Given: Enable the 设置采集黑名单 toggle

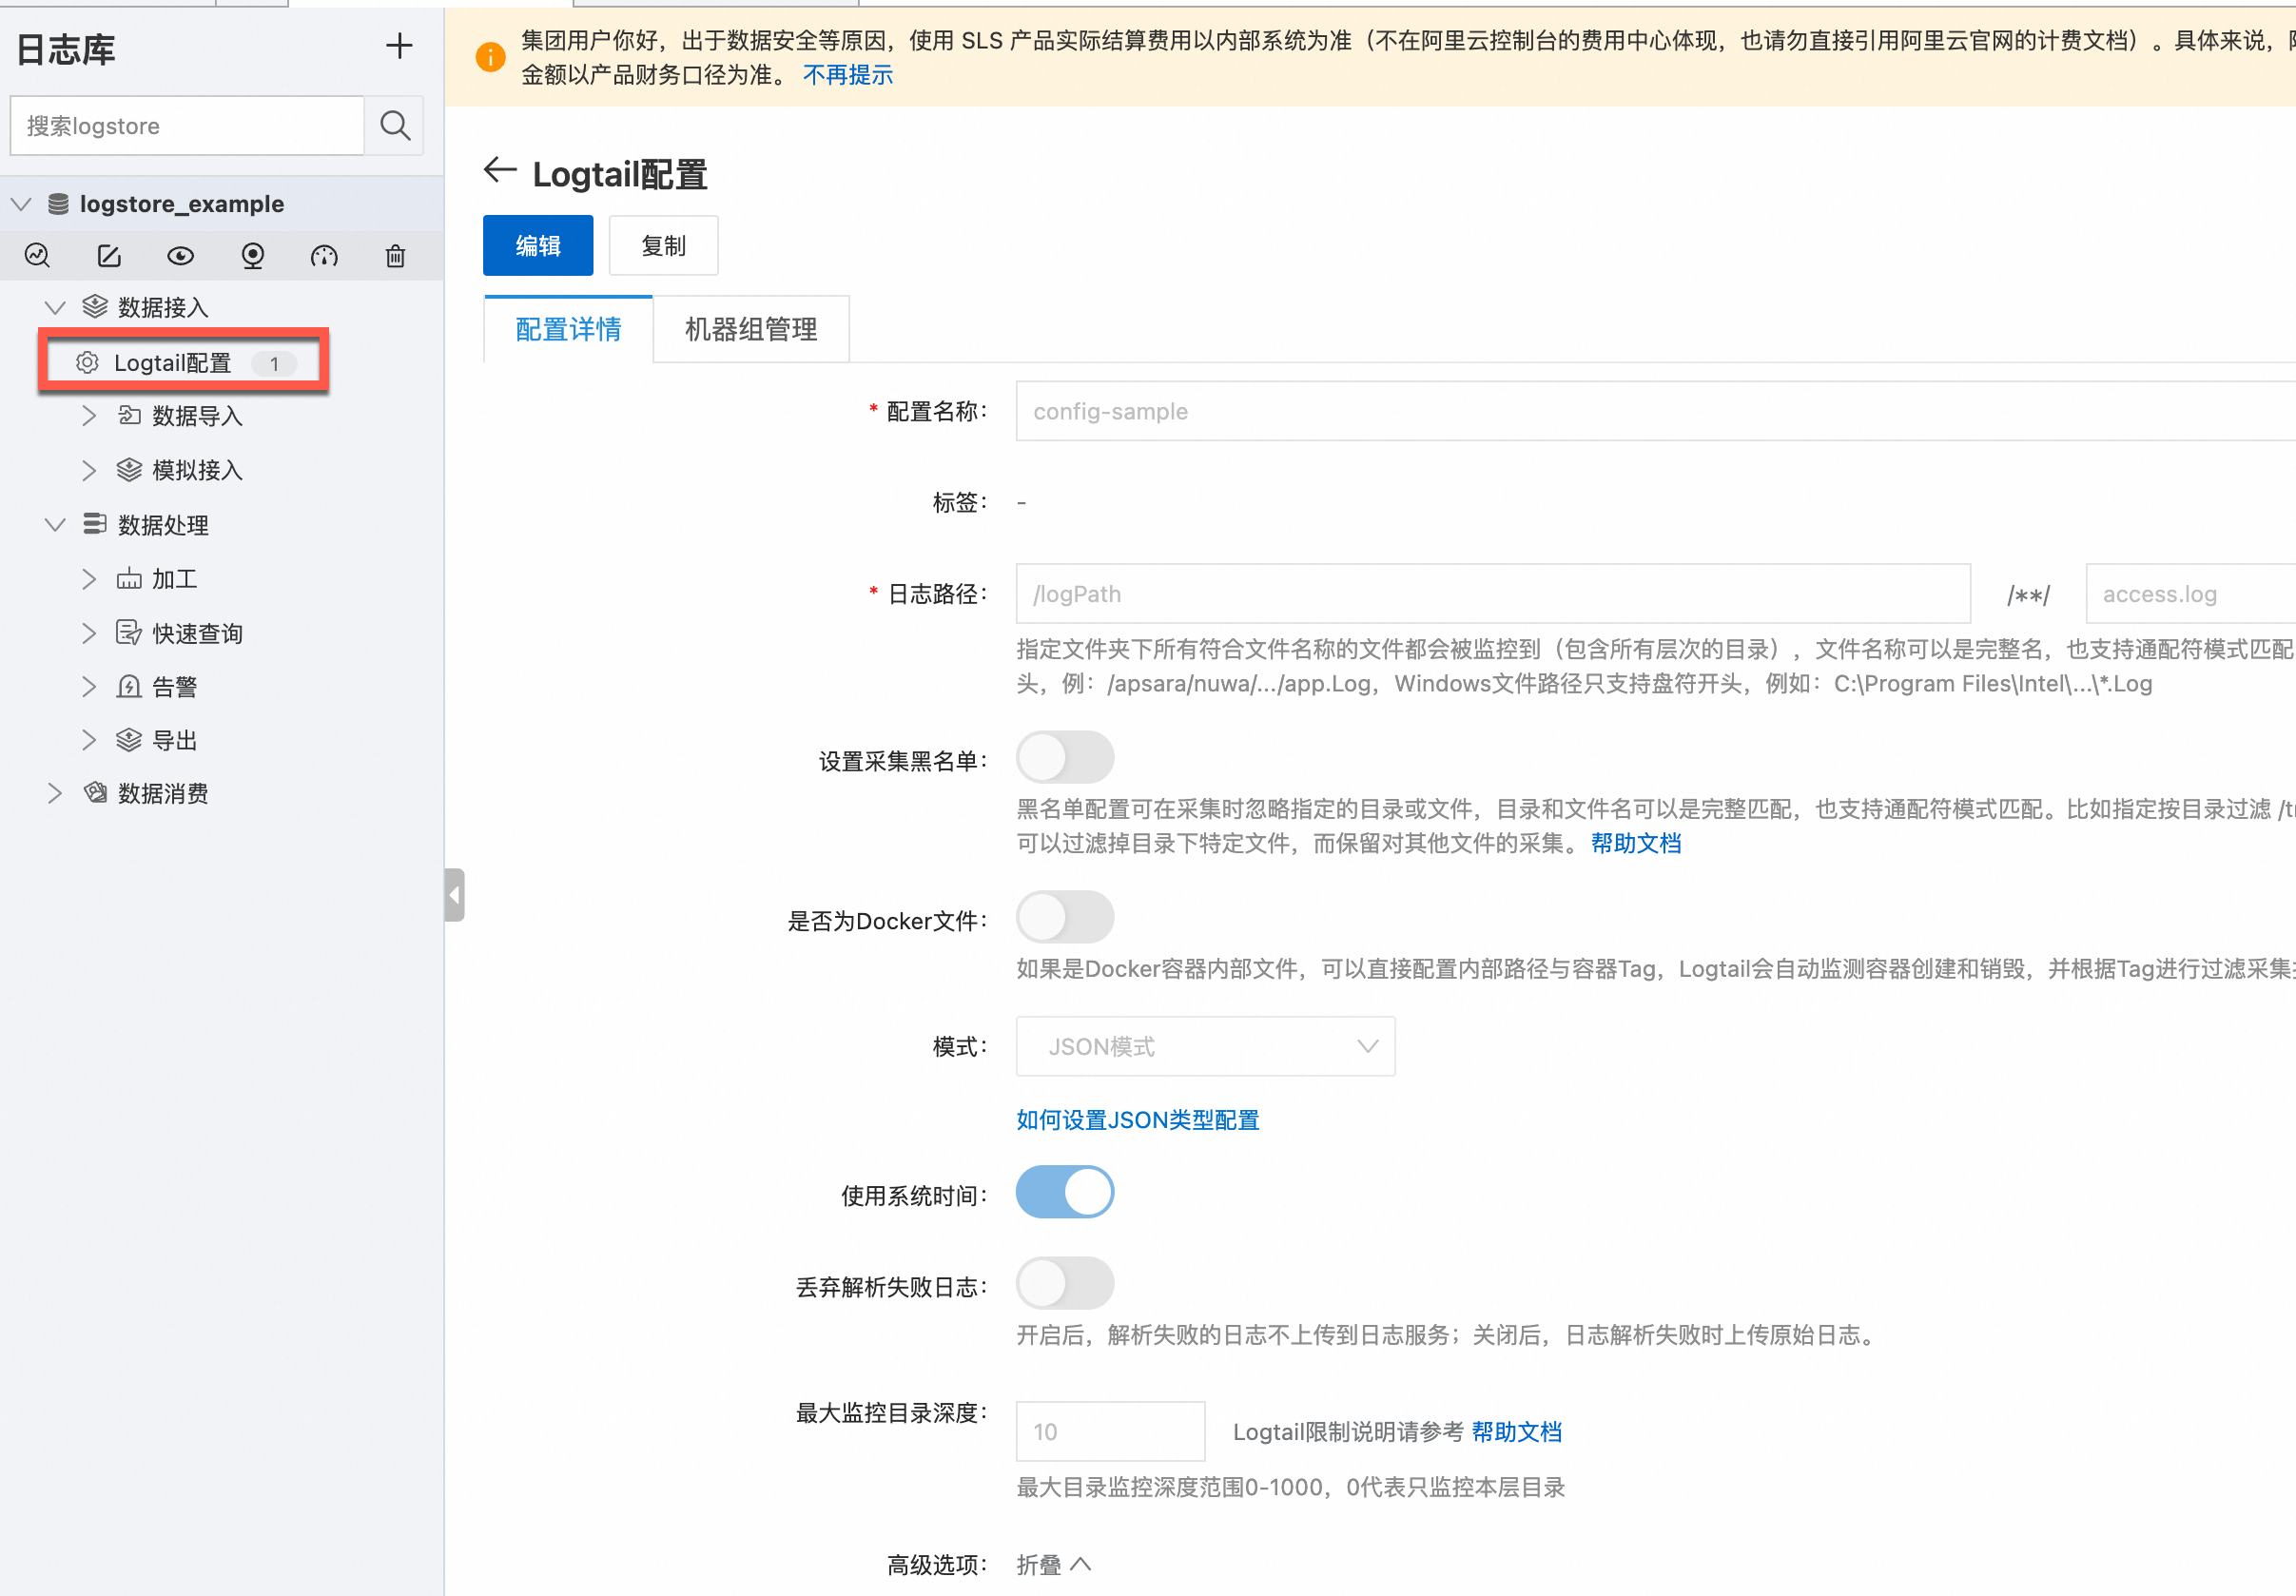Looking at the screenshot, I should click(1065, 758).
